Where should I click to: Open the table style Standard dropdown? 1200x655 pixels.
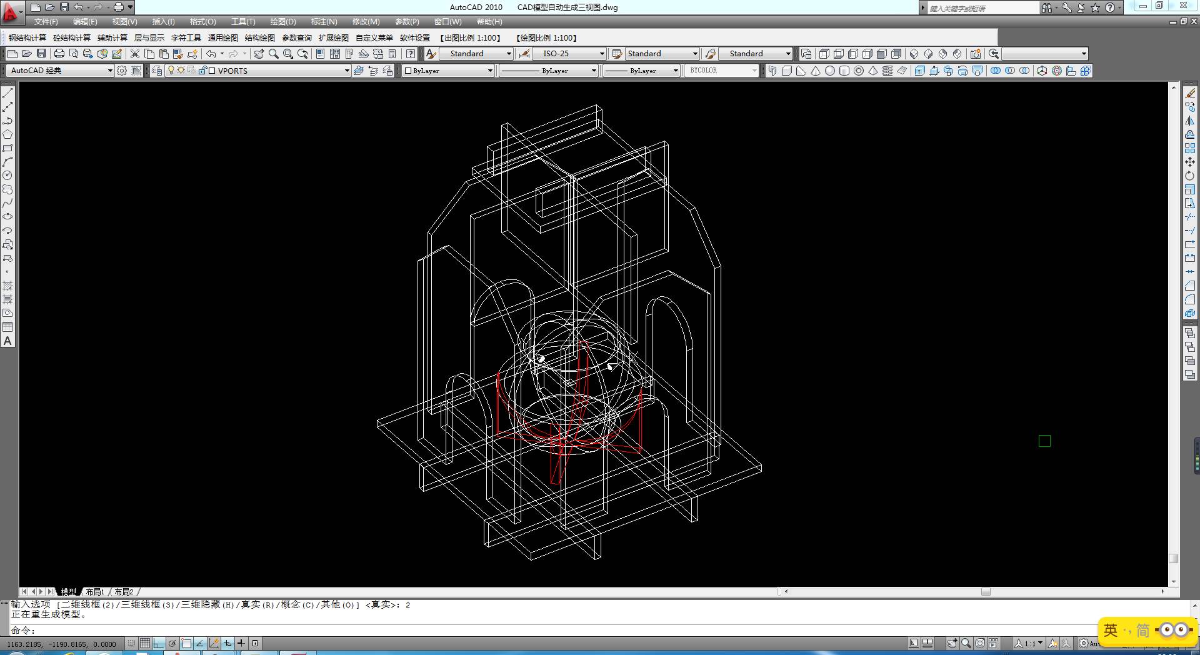662,54
